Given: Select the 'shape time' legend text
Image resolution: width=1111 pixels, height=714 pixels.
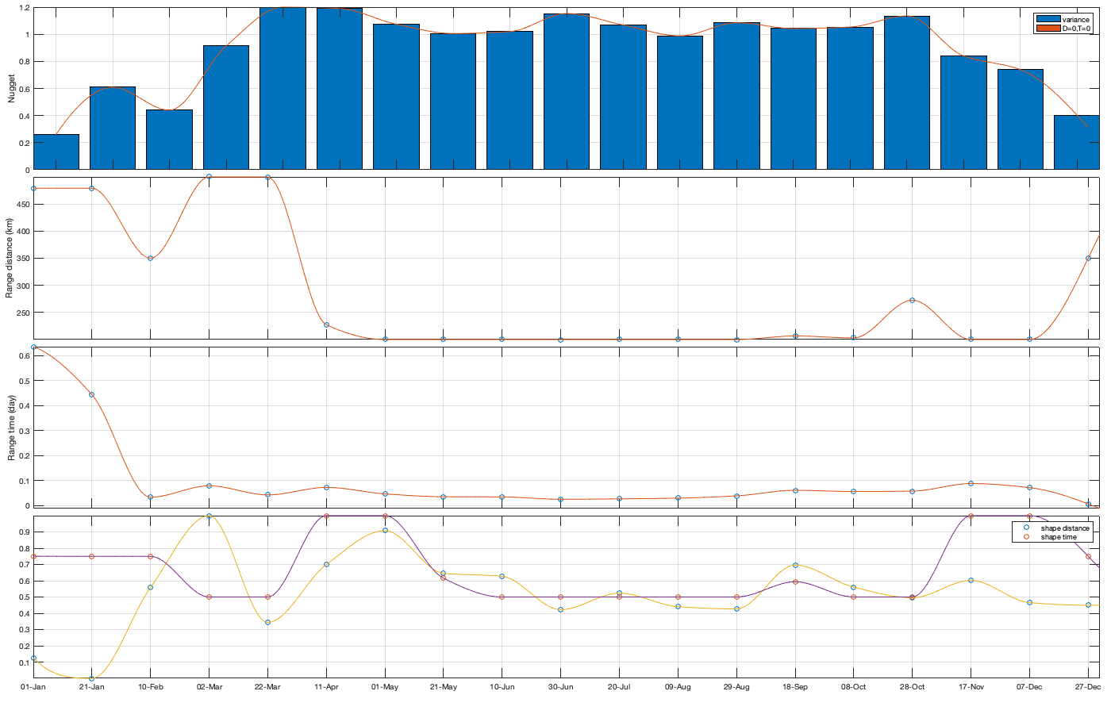Looking at the screenshot, I should [x=1059, y=537].
